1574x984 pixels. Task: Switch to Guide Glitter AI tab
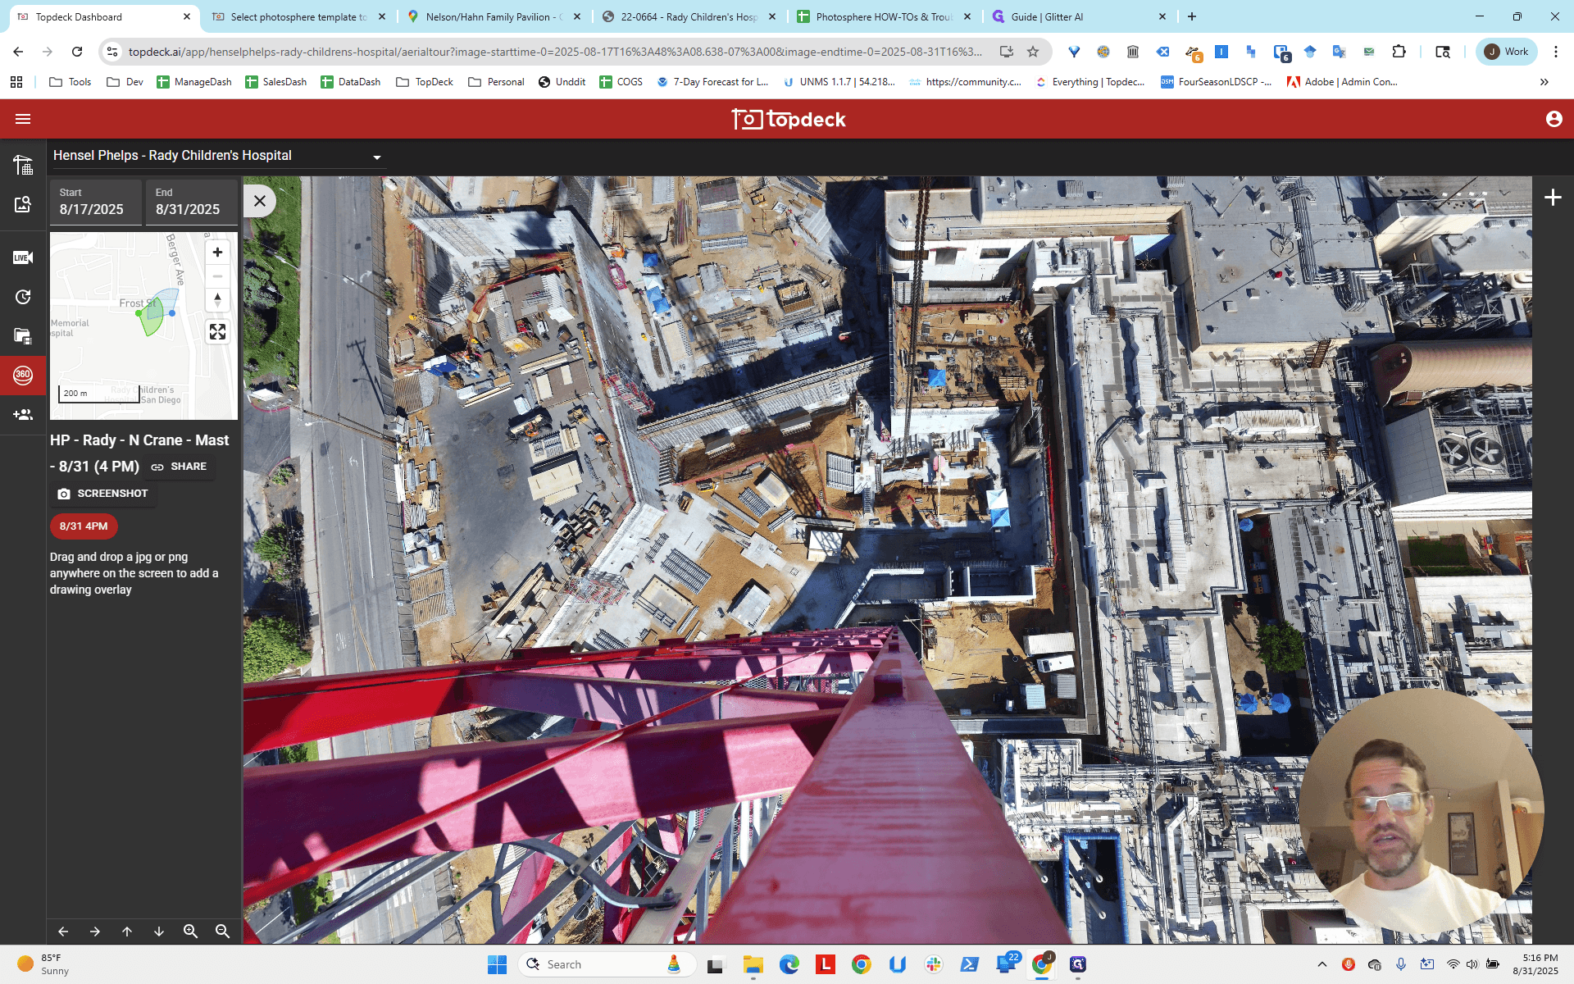coord(1078,16)
